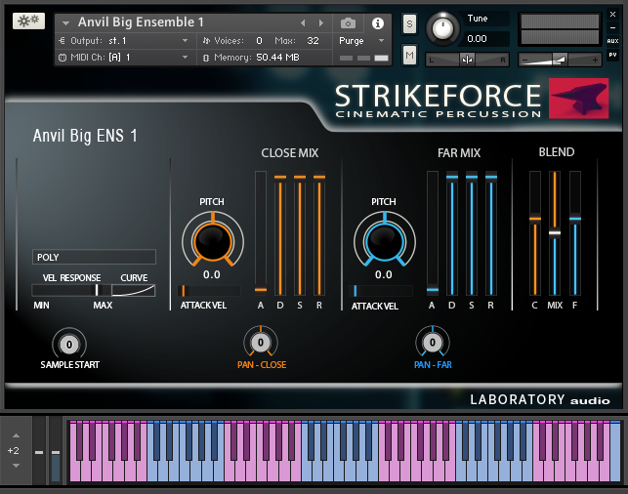628x494 pixels.
Task: Click the instrument options gear icon
Action: coord(27,21)
